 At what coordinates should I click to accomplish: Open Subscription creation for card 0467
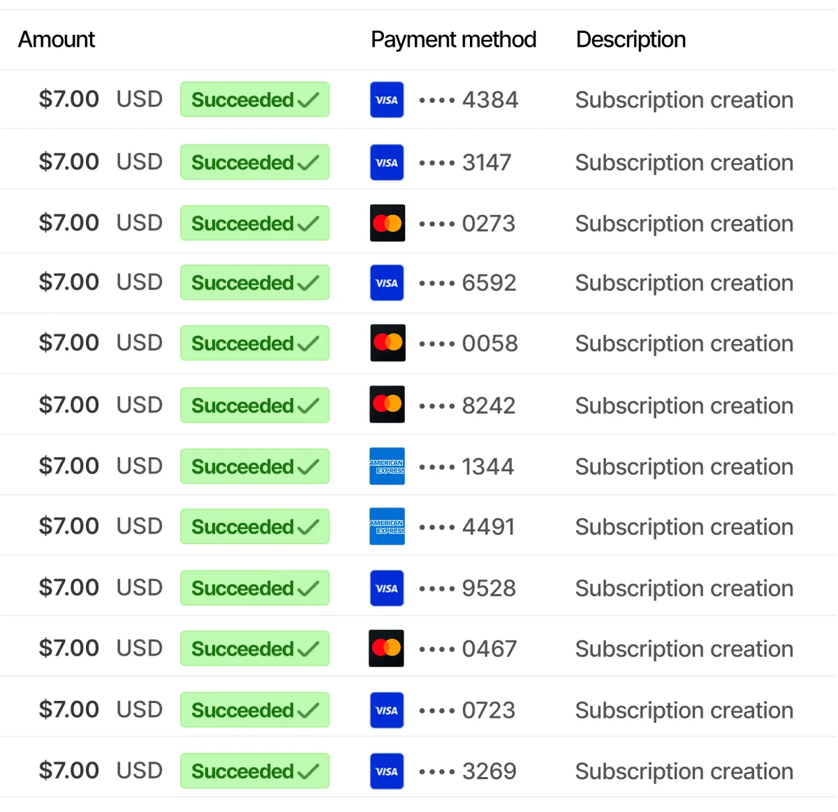(684, 649)
